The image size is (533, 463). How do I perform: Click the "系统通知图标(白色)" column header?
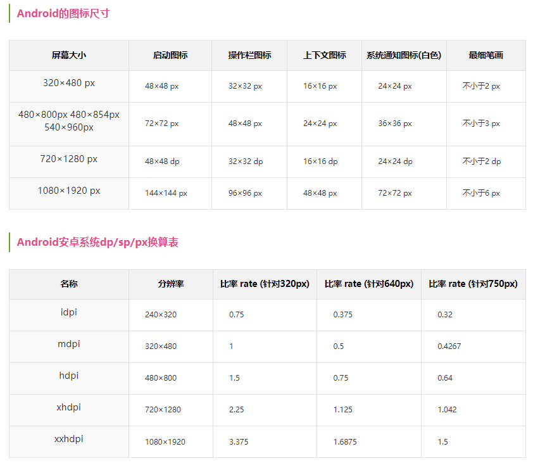[404, 55]
